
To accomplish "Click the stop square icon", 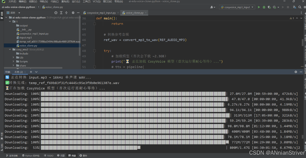I will [288, 7].
